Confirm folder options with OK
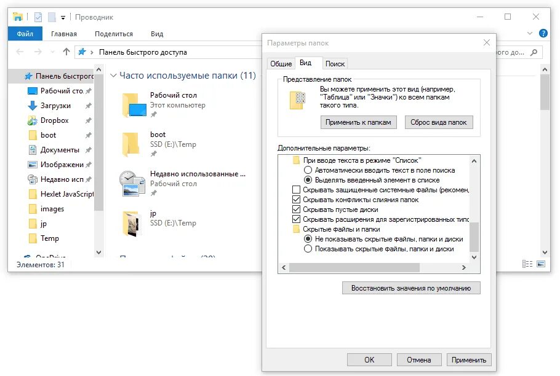This screenshot has height=376, width=560. [x=369, y=360]
